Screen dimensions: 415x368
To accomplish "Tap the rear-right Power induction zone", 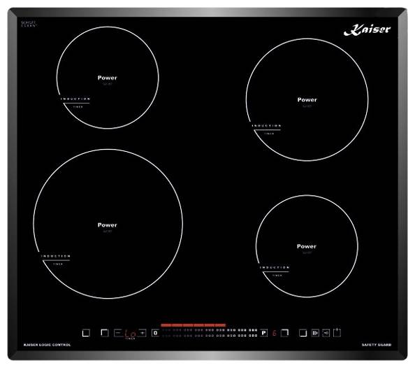I will tap(307, 99).
